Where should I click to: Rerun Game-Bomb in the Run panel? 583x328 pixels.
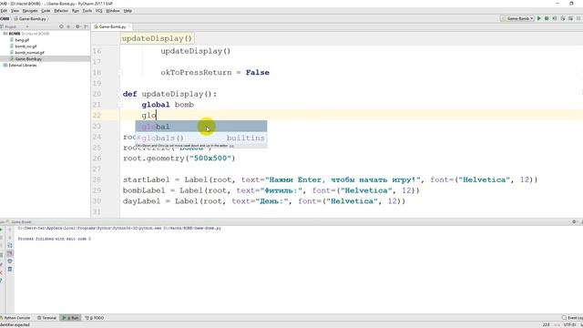2,230
